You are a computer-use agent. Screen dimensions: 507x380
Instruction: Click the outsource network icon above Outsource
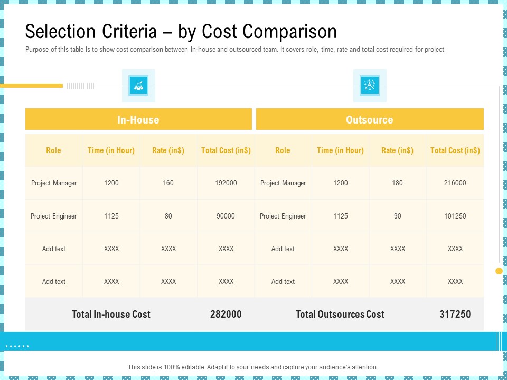click(x=370, y=85)
